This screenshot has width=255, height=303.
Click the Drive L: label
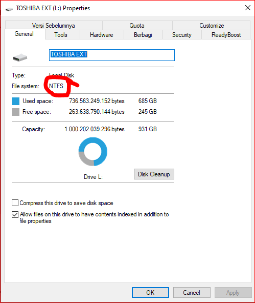click(x=93, y=177)
